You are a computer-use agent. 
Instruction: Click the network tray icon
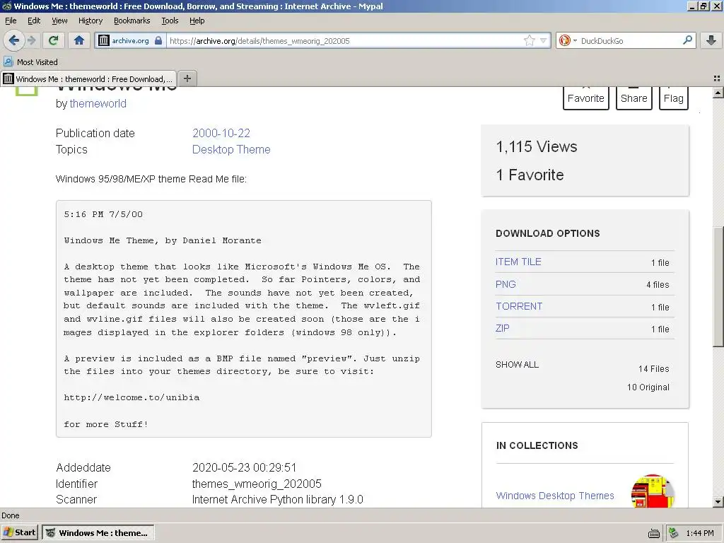tap(674, 532)
